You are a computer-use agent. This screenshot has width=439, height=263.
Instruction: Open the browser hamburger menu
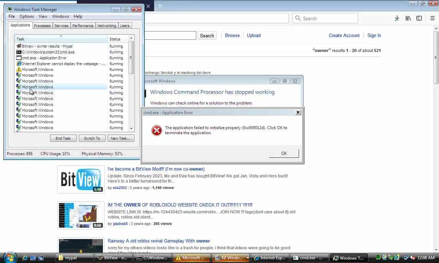[432, 18]
